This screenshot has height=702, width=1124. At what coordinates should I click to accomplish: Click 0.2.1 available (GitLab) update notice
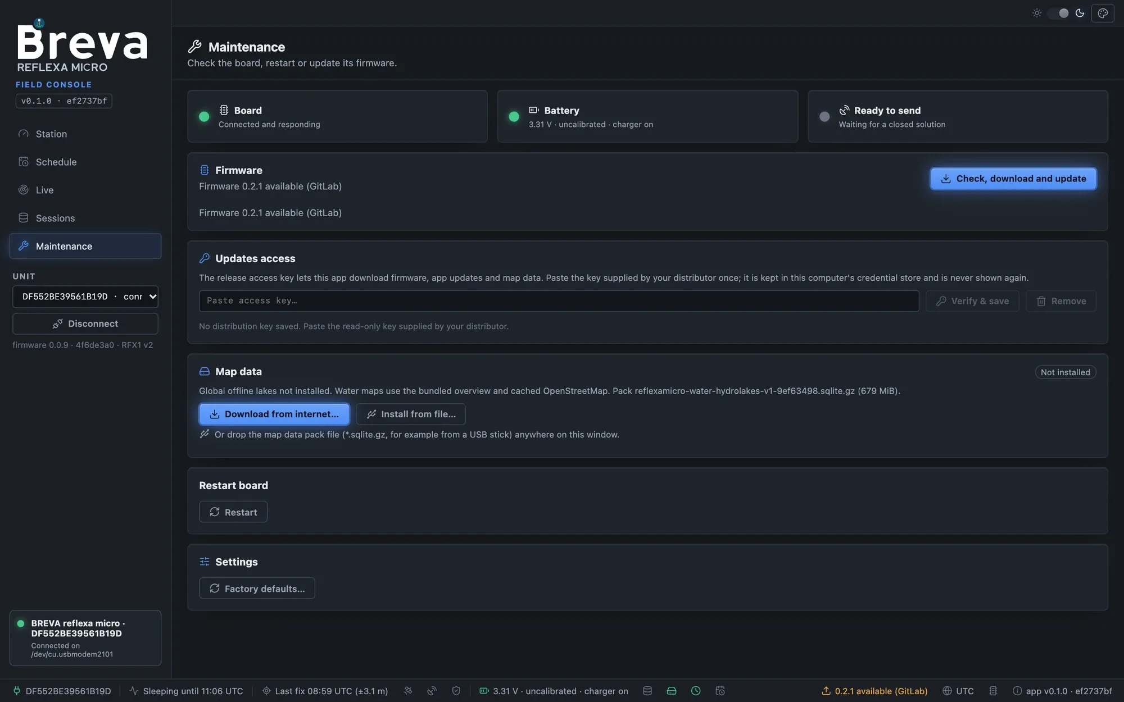coord(874,691)
